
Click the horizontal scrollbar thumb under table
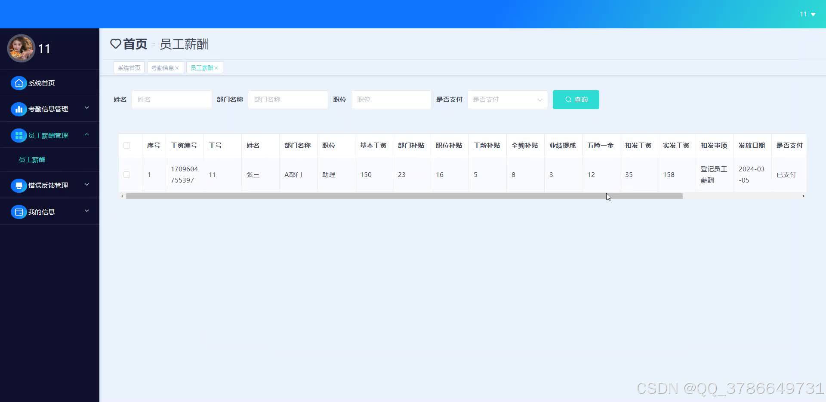pyautogui.click(x=404, y=196)
